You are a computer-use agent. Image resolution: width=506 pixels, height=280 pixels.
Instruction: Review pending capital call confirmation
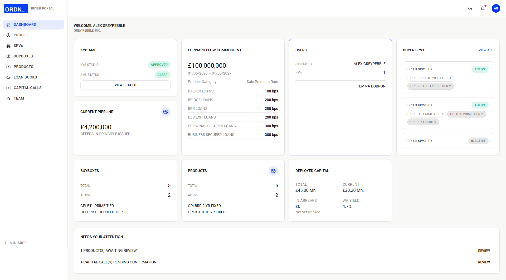click(x=484, y=262)
